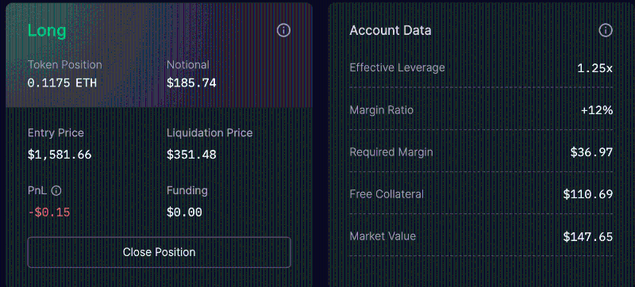
Task: Select the Liquidation Price value $351.48
Action: click(191, 155)
